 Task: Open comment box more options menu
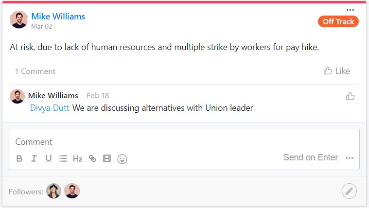click(x=349, y=158)
